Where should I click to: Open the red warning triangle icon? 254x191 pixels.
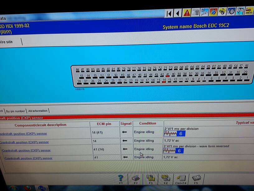[x=187, y=13]
